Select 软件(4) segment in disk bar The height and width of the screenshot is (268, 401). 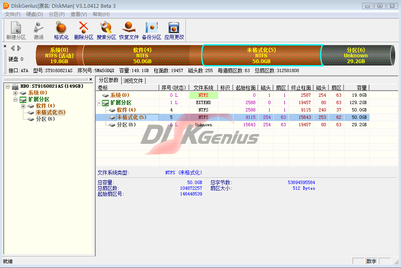(x=142, y=55)
